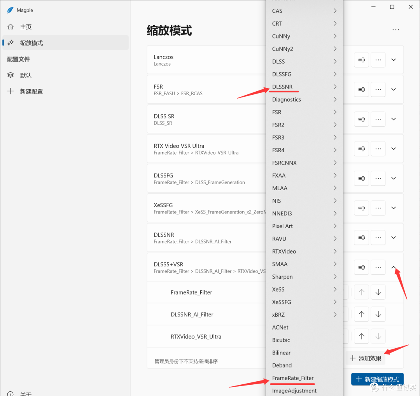Screen dimensions: 420x396
Task: Click rename icon on DLSSFG row
Action: (x=362, y=178)
